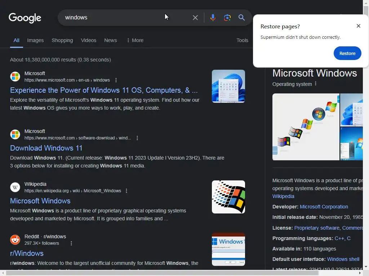Open Proprietary software license link
The width and height of the screenshot is (369, 276).
click(x=316, y=228)
